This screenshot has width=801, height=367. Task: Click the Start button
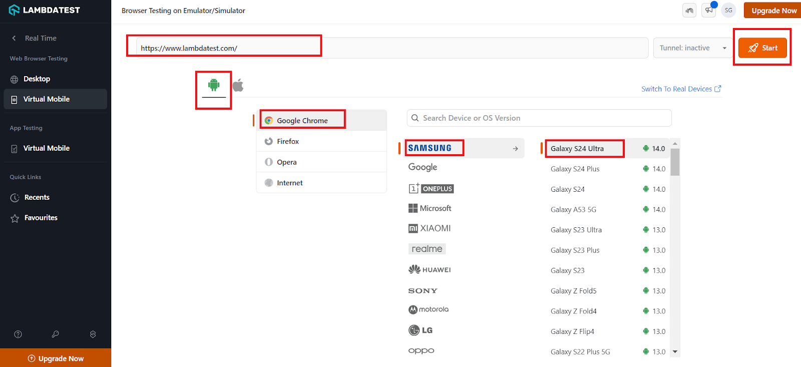pyautogui.click(x=762, y=48)
